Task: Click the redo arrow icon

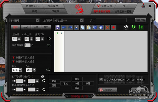Action: tap(70, 27)
